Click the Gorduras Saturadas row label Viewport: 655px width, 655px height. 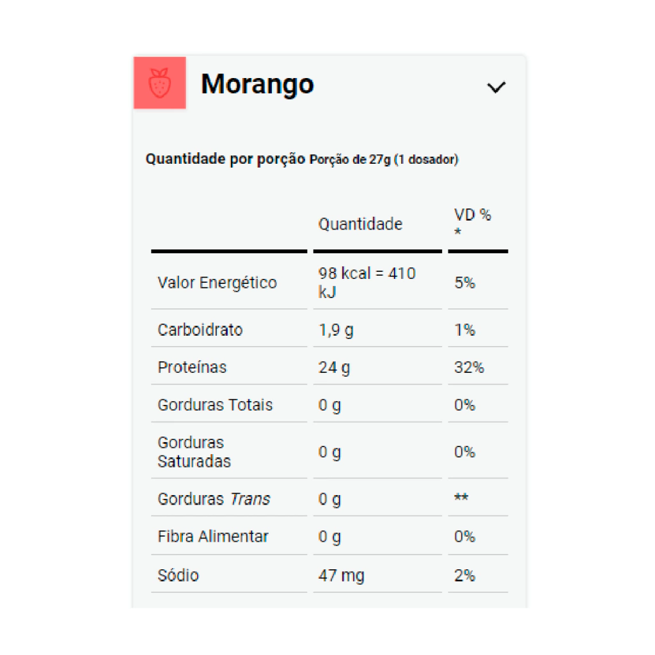[x=194, y=452]
